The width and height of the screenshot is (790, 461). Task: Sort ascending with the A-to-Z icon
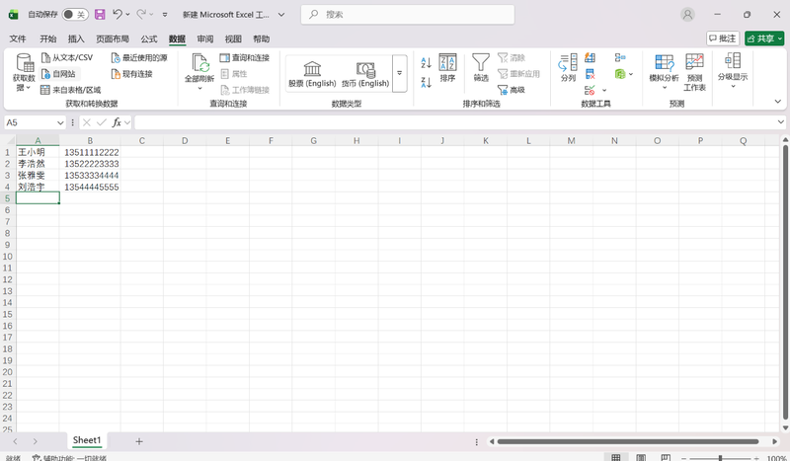(426, 62)
